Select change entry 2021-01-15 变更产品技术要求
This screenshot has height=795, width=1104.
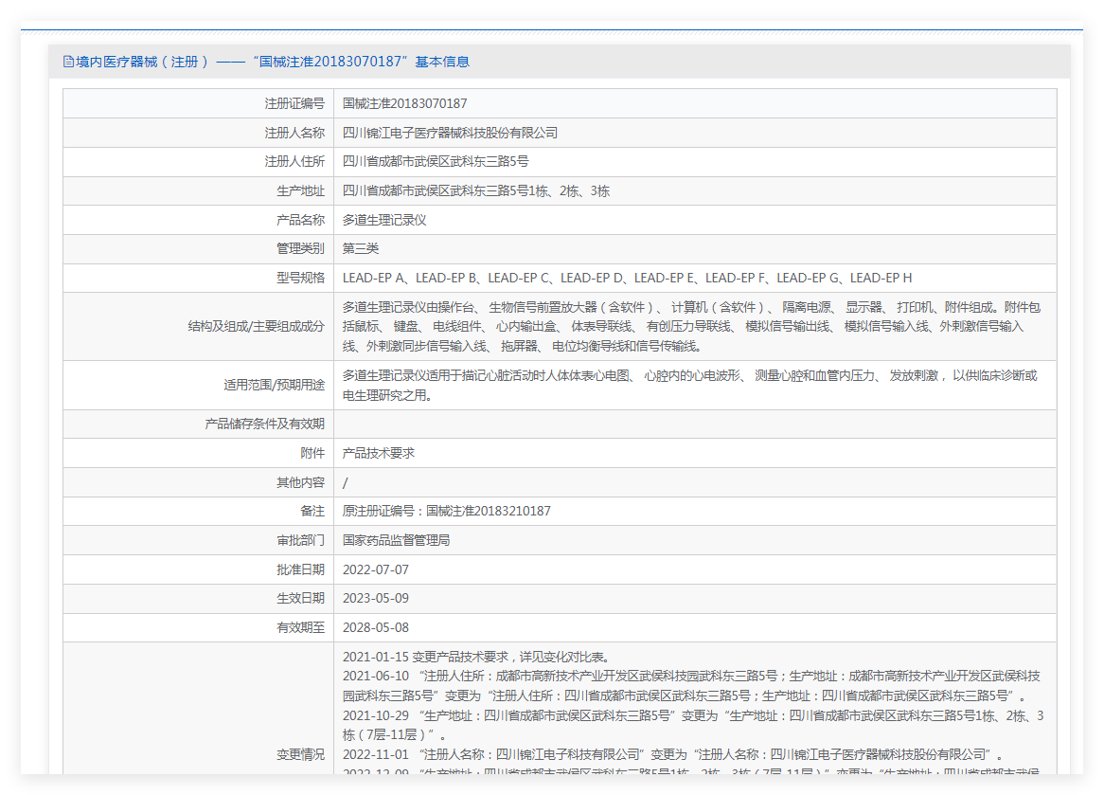coord(476,657)
